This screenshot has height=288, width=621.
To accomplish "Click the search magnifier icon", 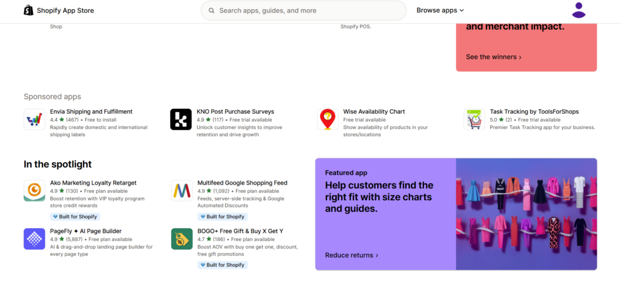I will tap(212, 11).
